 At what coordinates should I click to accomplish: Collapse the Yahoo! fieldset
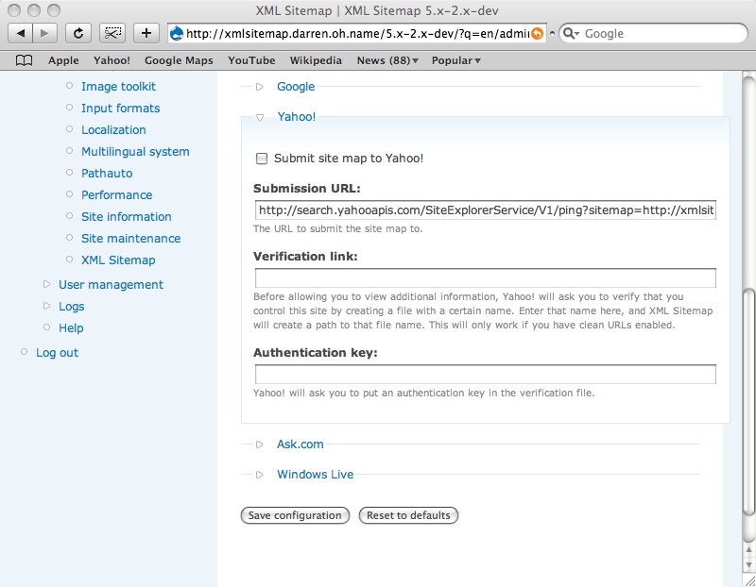pyautogui.click(x=297, y=116)
